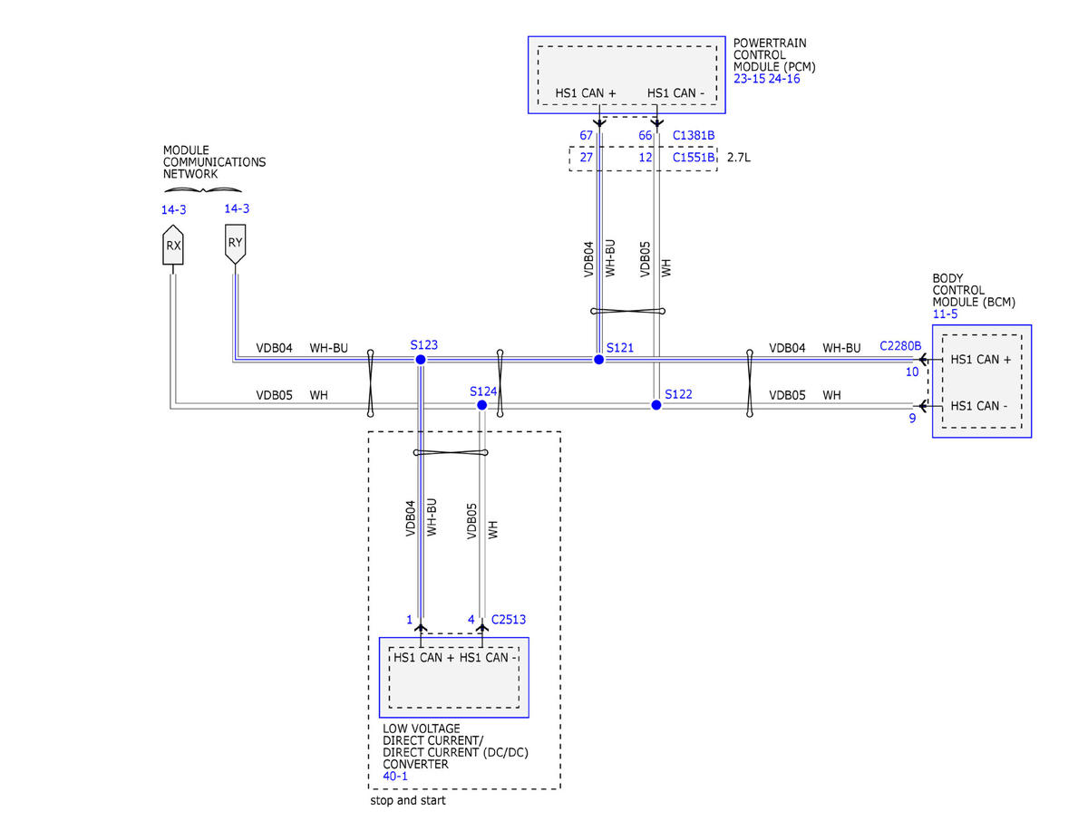Open the 11-5 link under Body Control Module

[x=945, y=314]
